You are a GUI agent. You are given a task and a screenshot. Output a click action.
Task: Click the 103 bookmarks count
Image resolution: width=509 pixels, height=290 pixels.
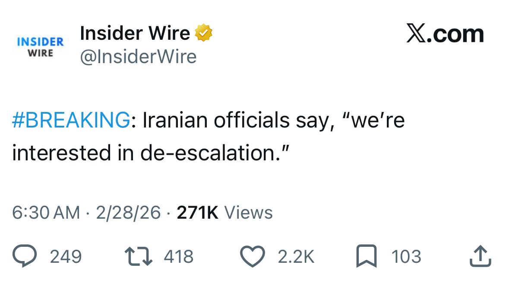click(x=406, y=257)
